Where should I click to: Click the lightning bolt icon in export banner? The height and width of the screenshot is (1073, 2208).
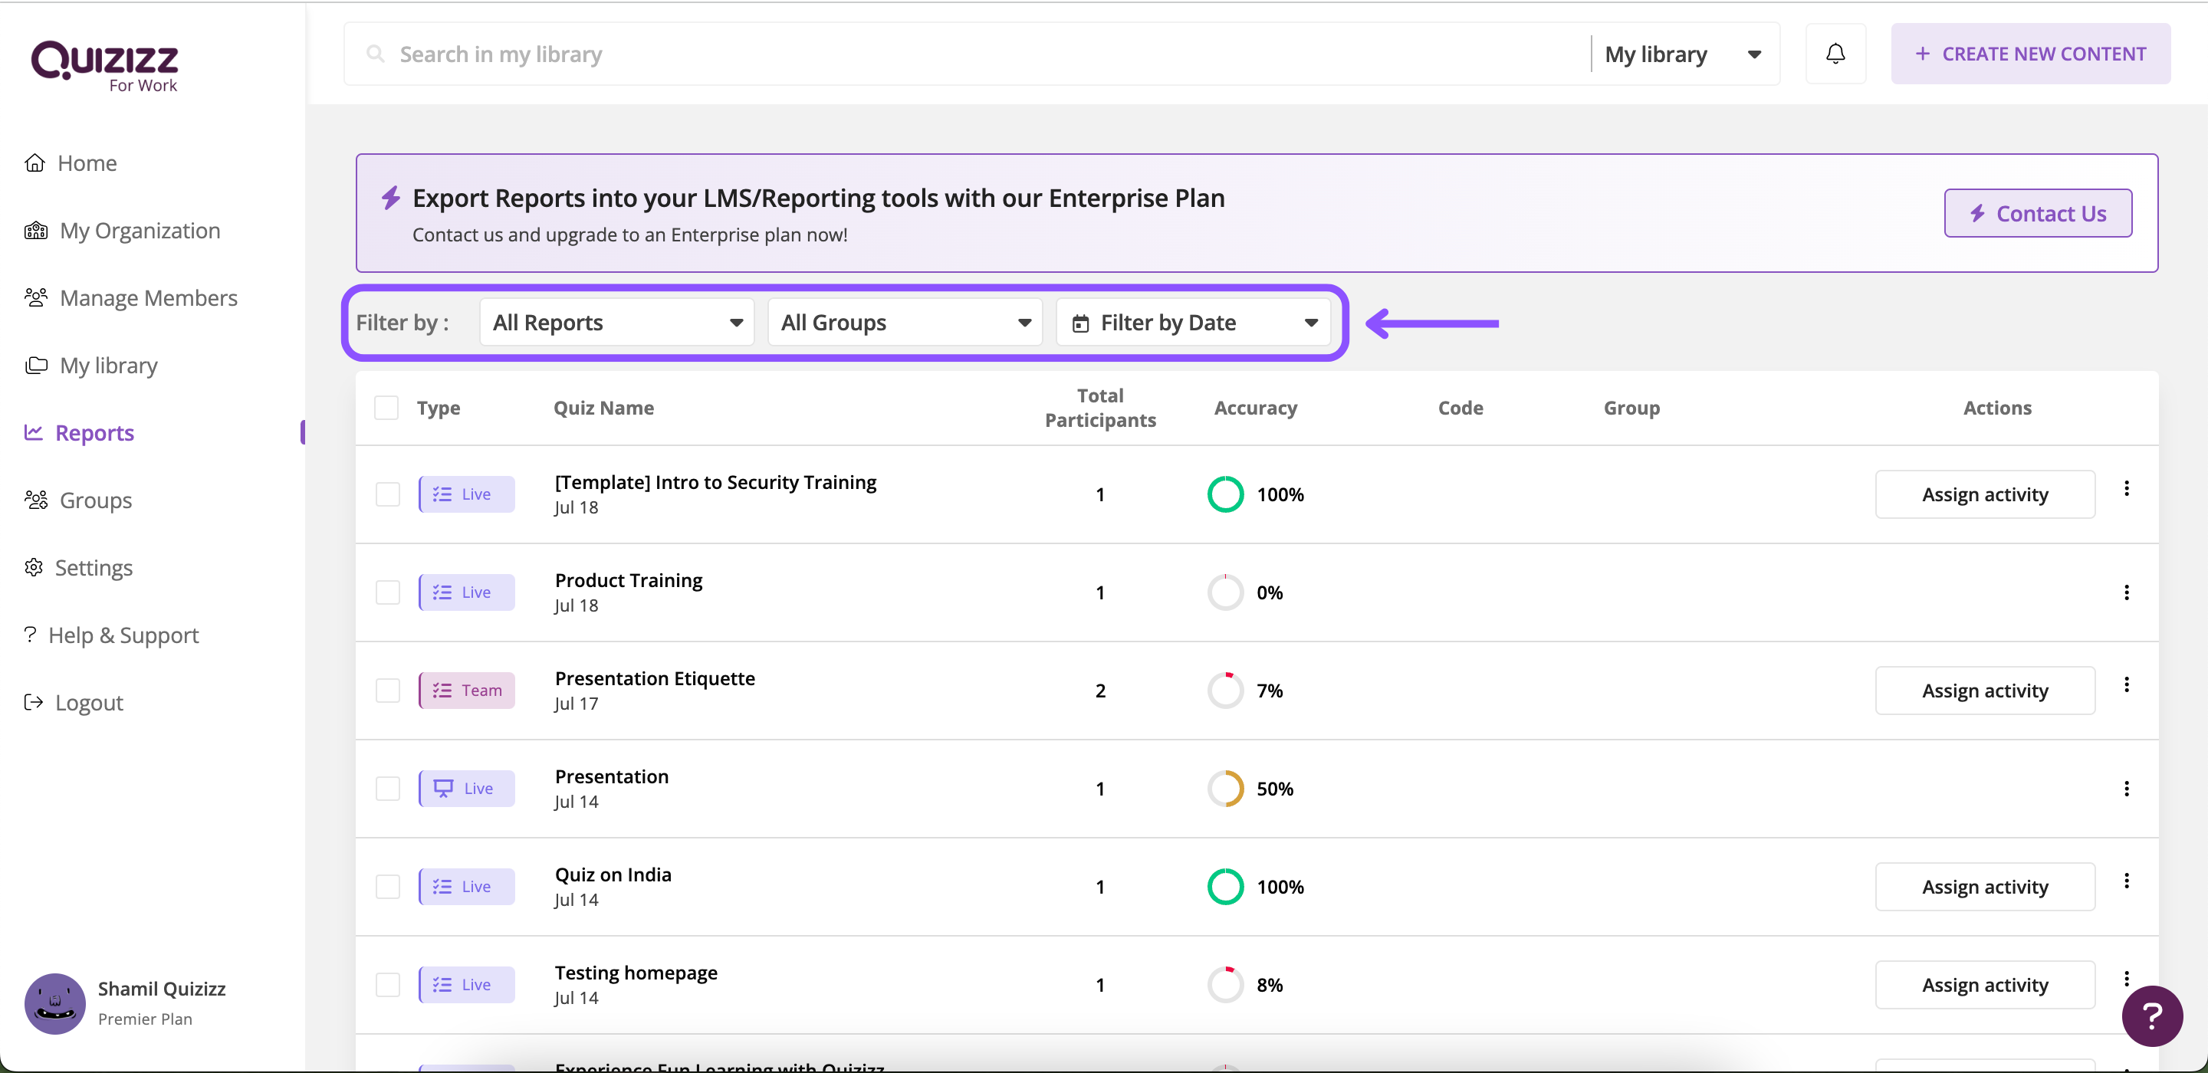click(391, 198)
